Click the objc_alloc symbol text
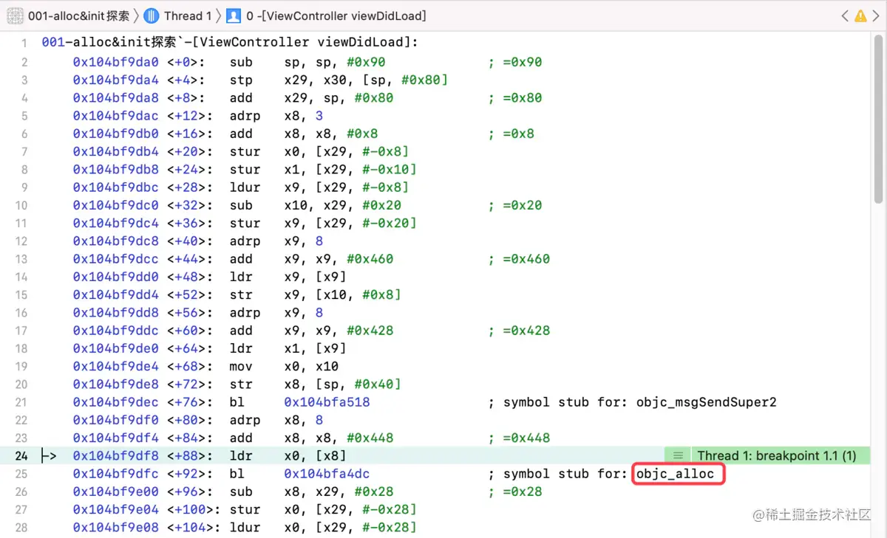 point(676,474)
